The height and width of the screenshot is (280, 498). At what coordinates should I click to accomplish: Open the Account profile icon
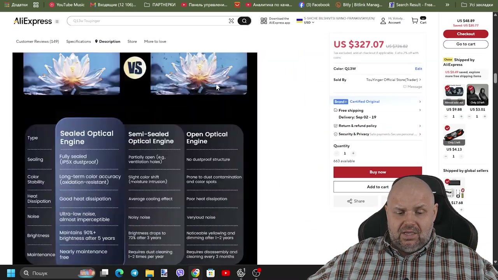pos(383,21)
